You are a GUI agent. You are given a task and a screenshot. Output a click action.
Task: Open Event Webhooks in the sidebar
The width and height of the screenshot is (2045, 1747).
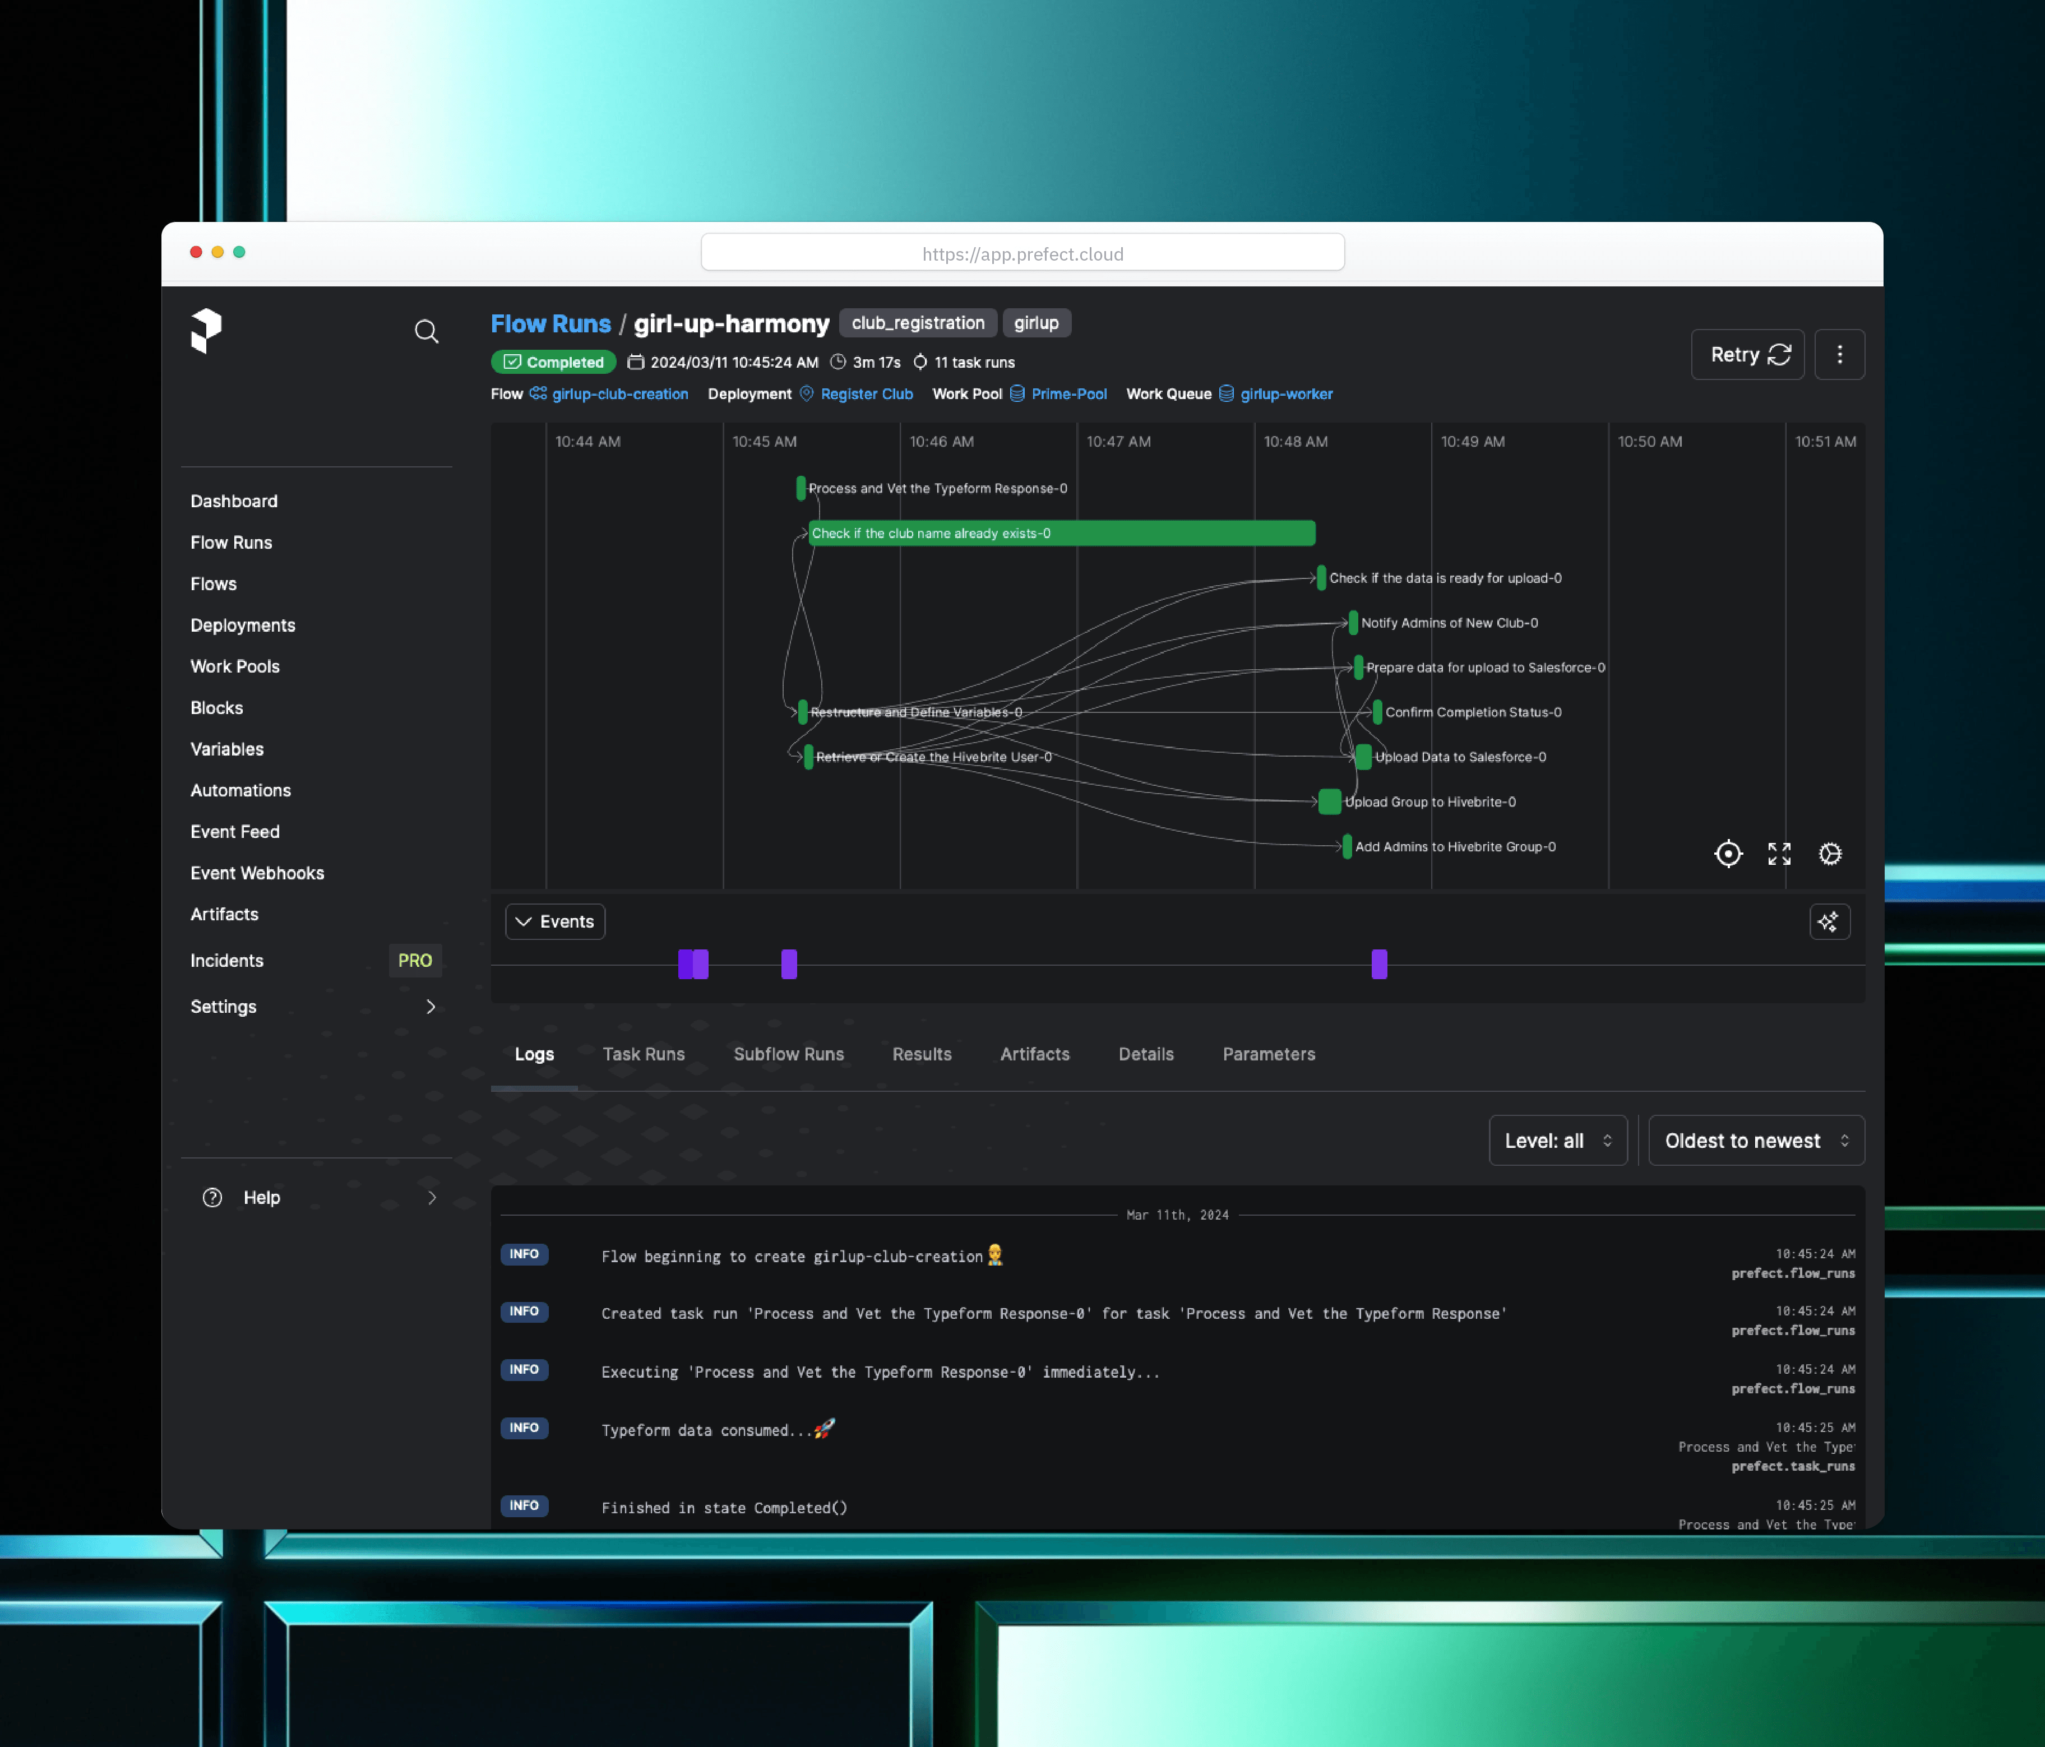(258, 873)
